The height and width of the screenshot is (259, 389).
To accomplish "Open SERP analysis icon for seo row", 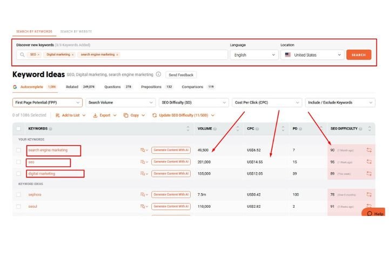I will click(144, 161).
